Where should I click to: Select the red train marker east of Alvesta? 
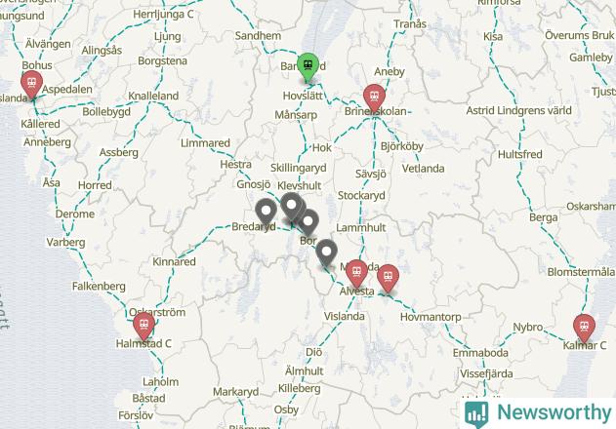[x=389, y=279]
